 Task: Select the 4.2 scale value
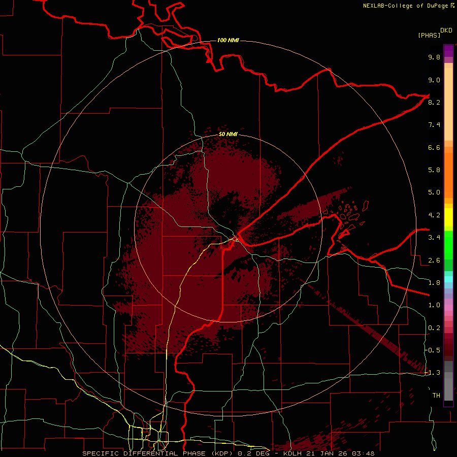434,215
